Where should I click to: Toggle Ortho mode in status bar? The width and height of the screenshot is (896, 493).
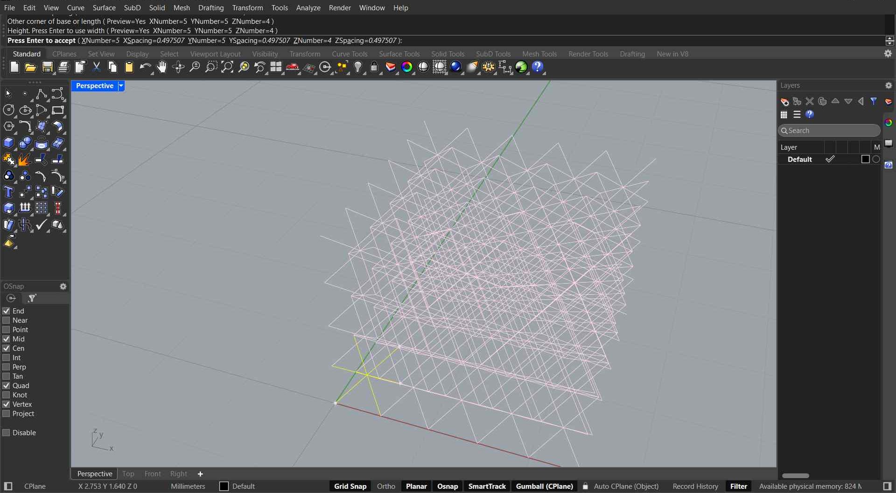coord(386,486)
